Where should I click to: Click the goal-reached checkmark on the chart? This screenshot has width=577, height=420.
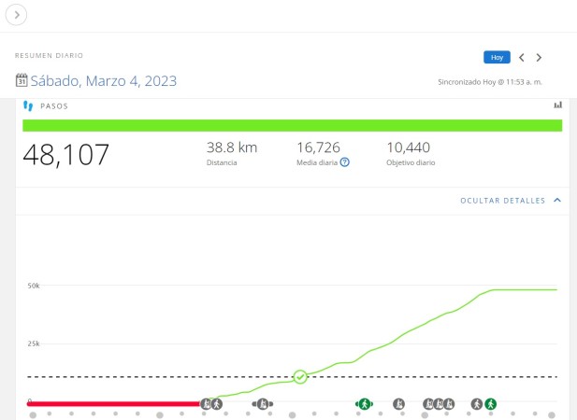300,377
